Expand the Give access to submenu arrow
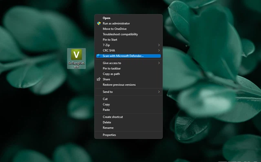 coord(159,63)
